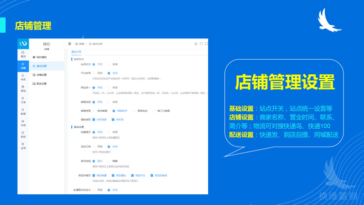The width and height of the screenshot is (364, 205).
Task: Click the 店铺管理设置 callout heading
Action: click(x=285, y=82)
